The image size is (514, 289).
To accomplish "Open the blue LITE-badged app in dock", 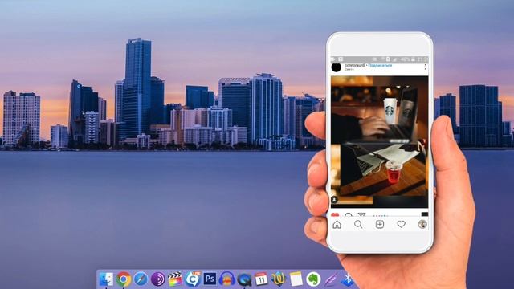I will pyautogui.click(x=193, y=279).
